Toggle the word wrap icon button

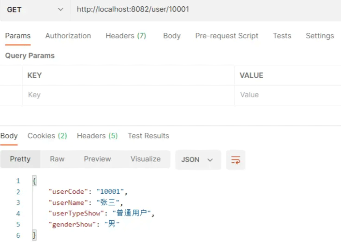236,160
